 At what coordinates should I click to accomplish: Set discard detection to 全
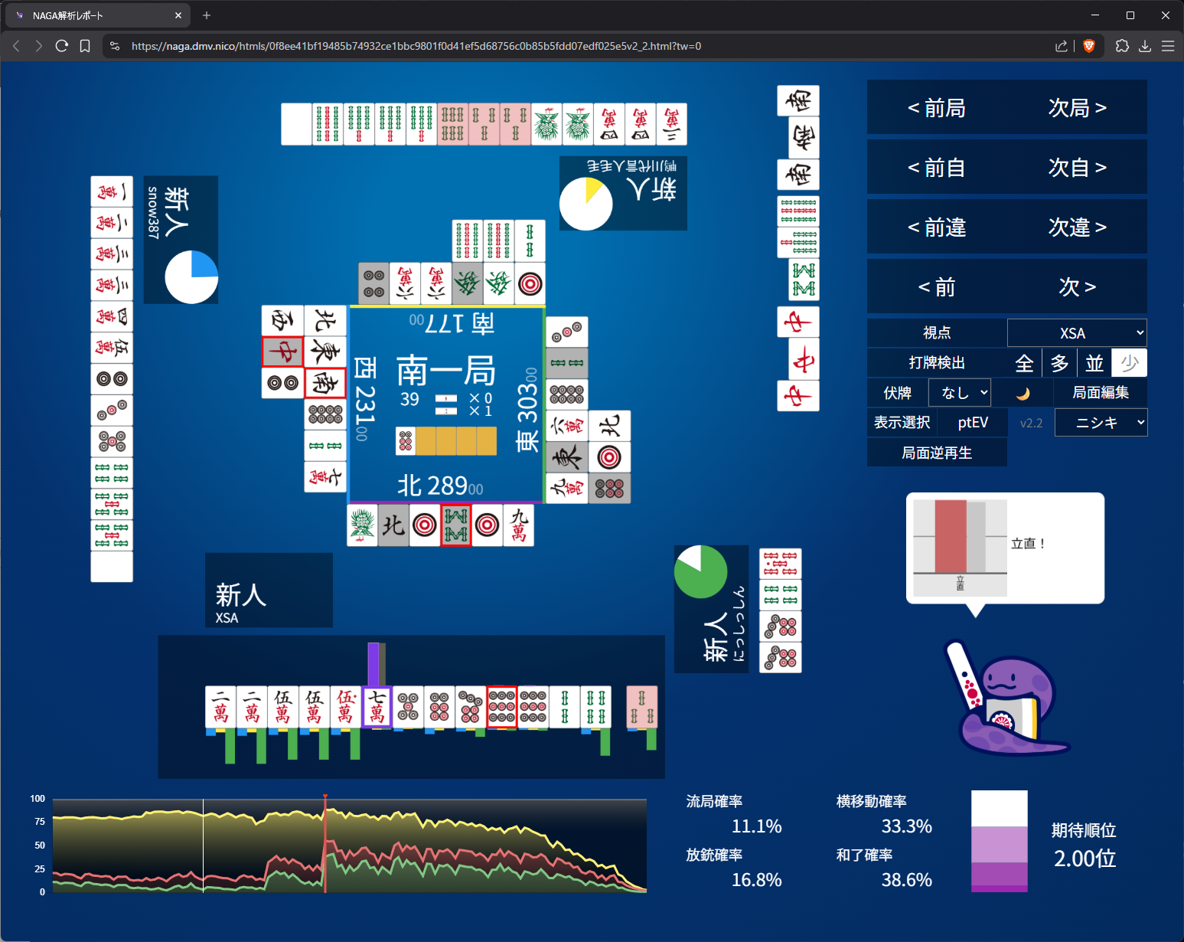point(1024,363)
